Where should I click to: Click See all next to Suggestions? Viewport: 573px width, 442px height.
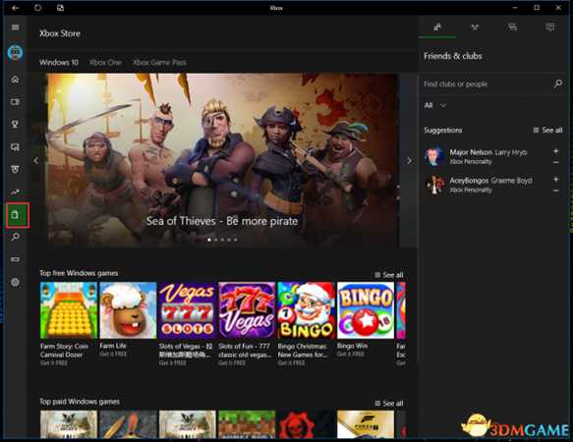(x=547, y=130)
